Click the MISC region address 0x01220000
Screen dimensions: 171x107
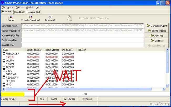click(x=33, y=84)
